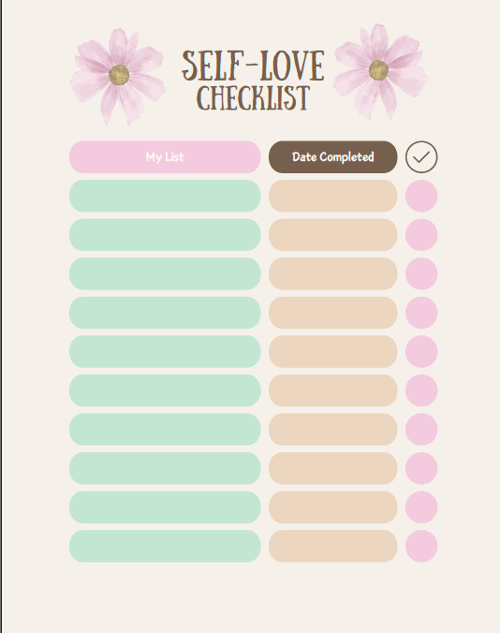Screen dimensions: 500x633
Task: Select the 'CHECKLIST' subtitle text
Action: pyautogui.click(x=253, y=98)
